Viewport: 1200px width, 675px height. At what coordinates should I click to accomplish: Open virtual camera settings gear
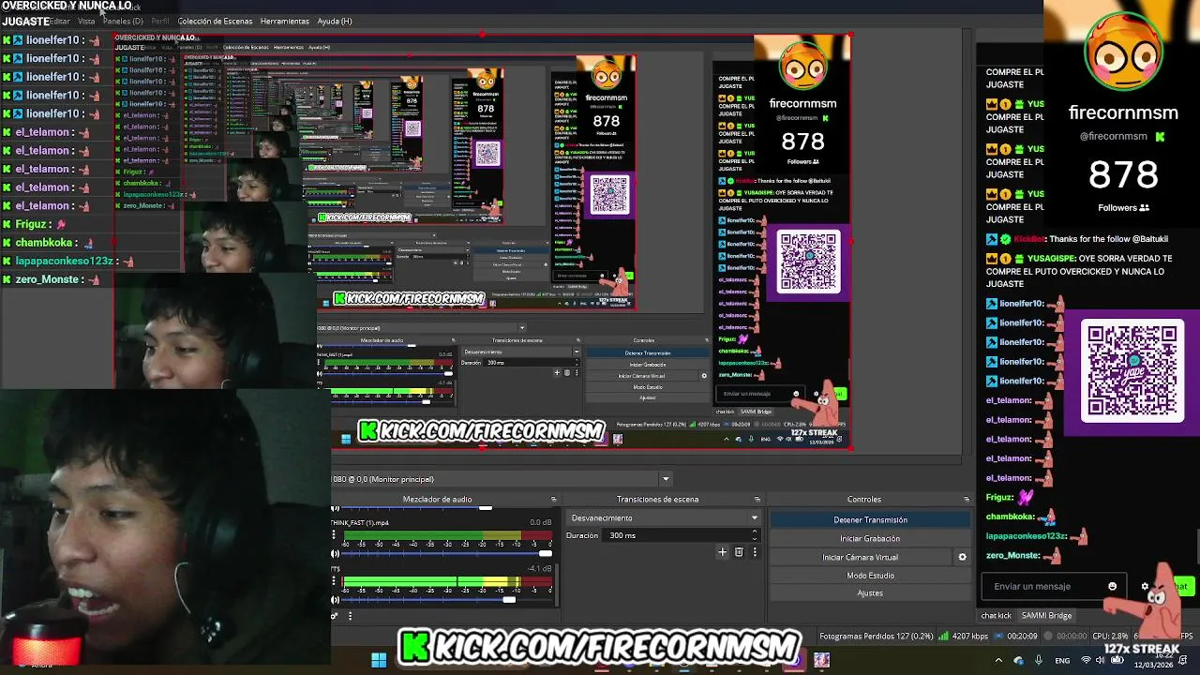(x=962, y=557)
